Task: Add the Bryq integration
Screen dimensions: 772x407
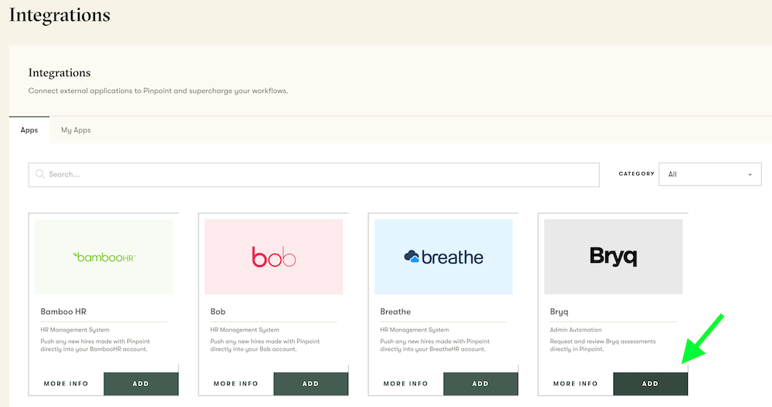Action: [x=650, y=383]
